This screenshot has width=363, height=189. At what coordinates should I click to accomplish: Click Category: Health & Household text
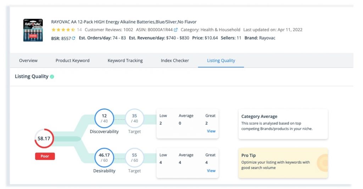211,30
